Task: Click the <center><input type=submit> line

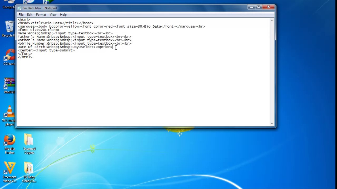Action: click(46, 50)
